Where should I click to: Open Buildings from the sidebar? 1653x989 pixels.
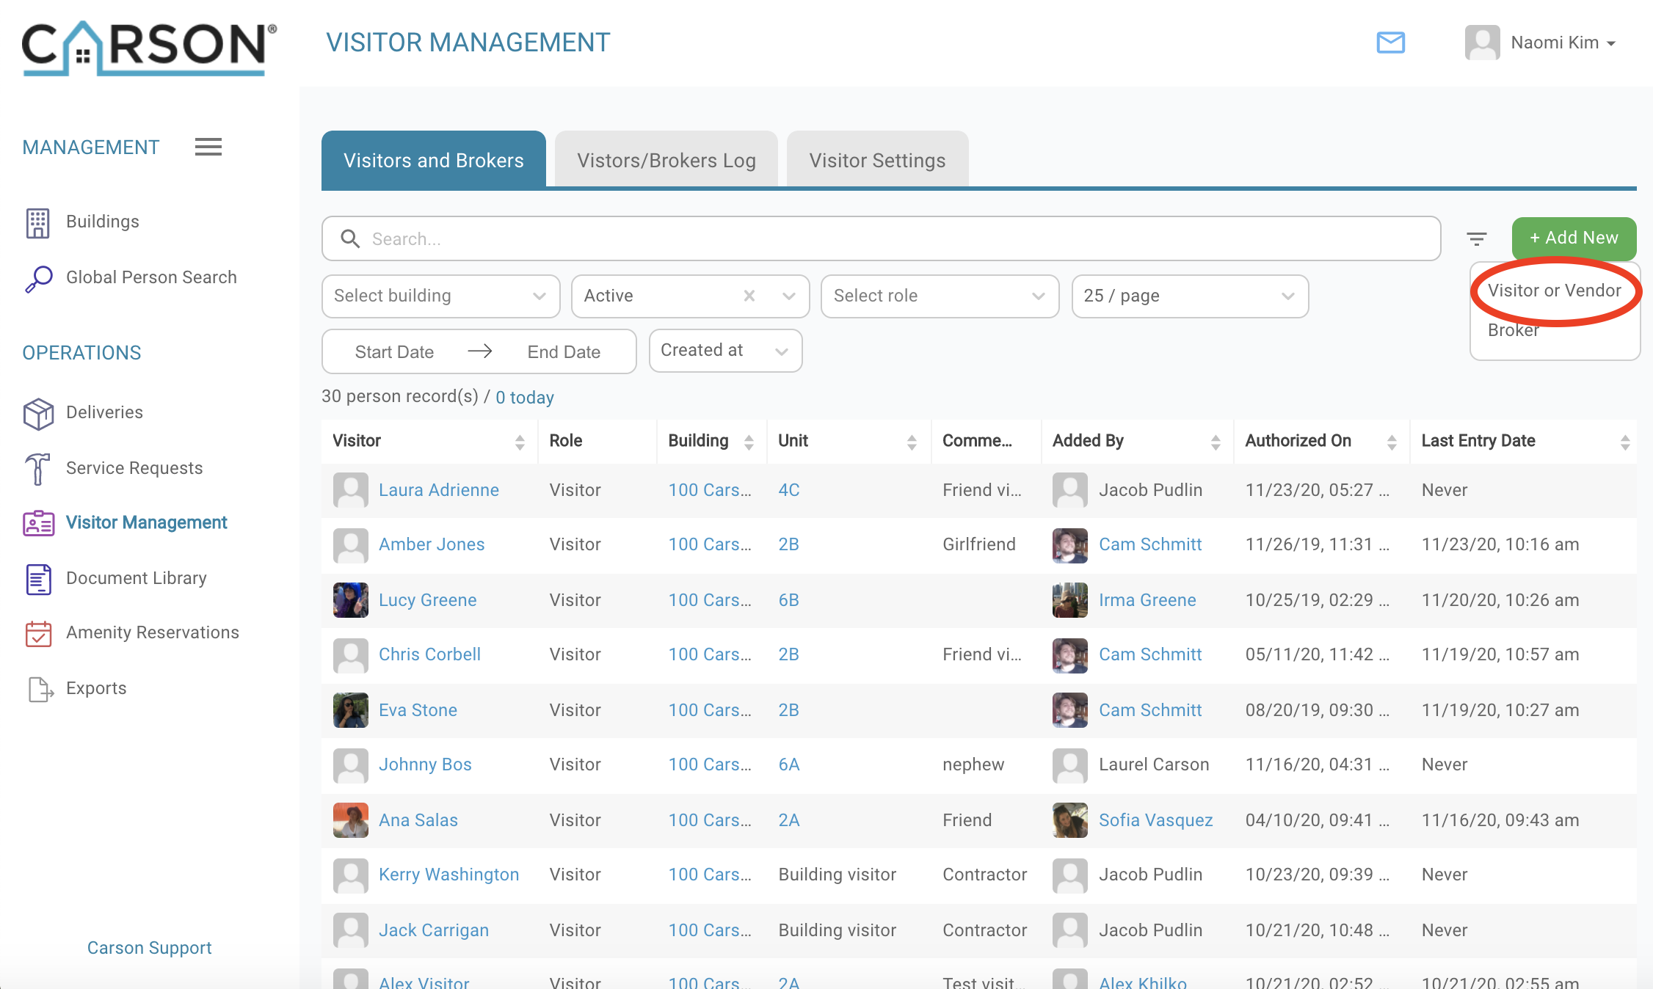102,222
